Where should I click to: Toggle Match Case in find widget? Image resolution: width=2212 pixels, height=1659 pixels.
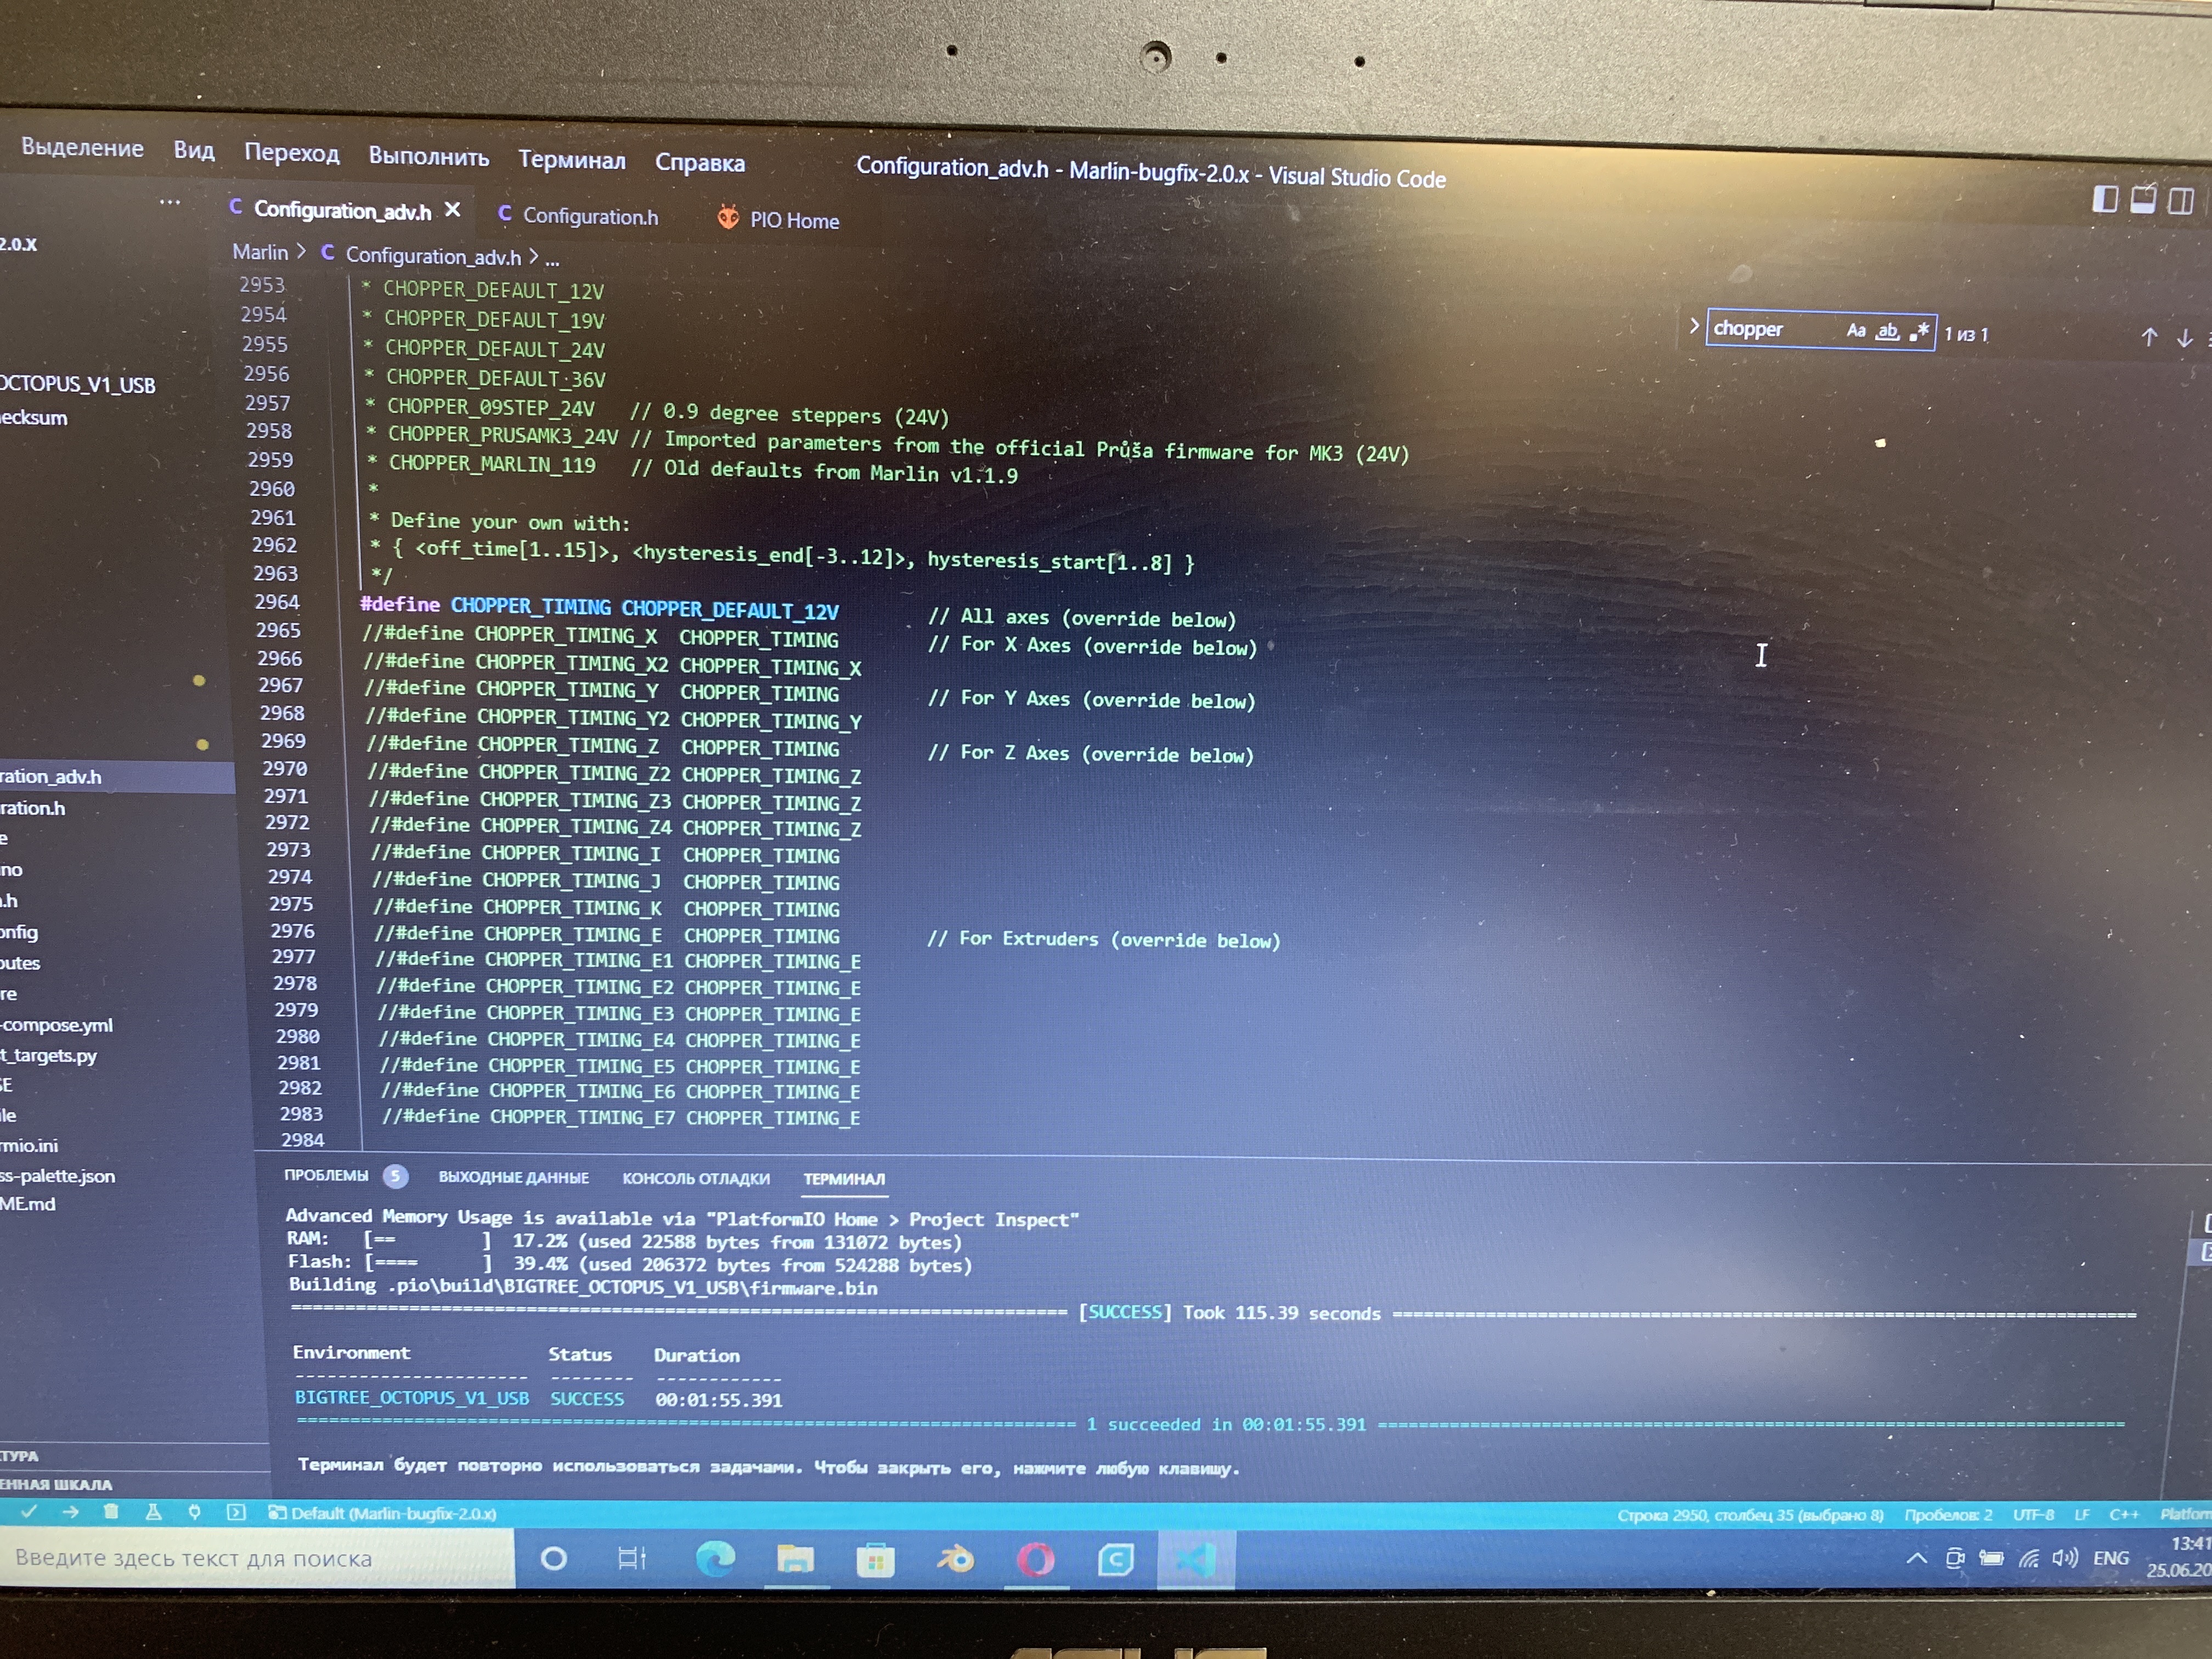[x=1855, y=330]
